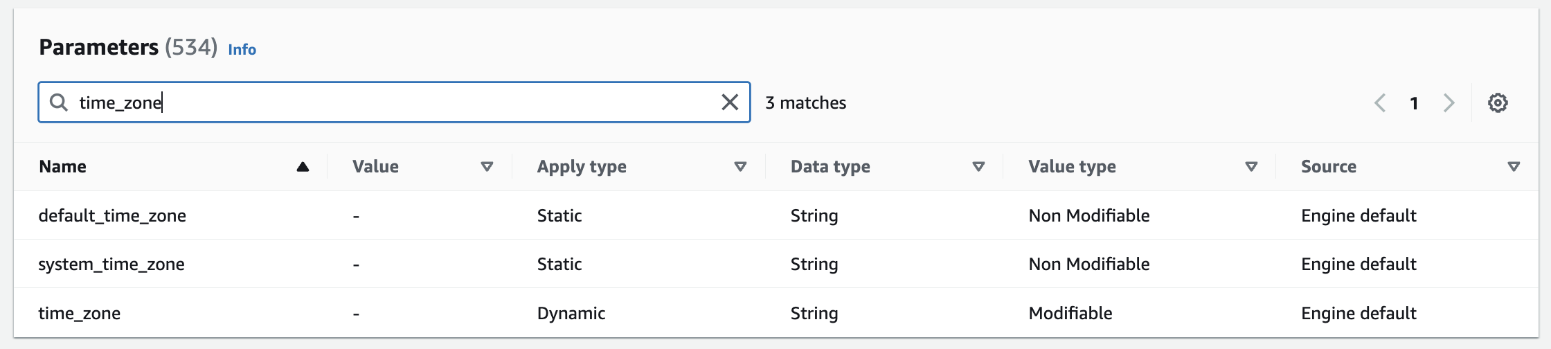Sort by Source column arrow
This screenshot has width=1551, height=349.
click(x=1514, y=167)
